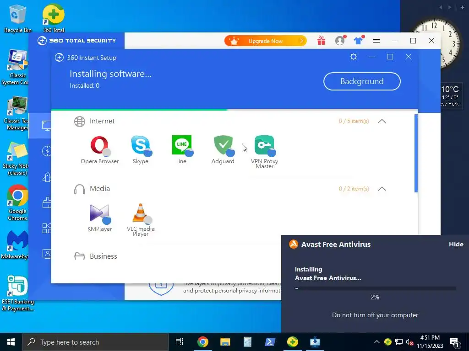Click the Avast installation progress bar
The image size is (469, 351).
point(375,288)
